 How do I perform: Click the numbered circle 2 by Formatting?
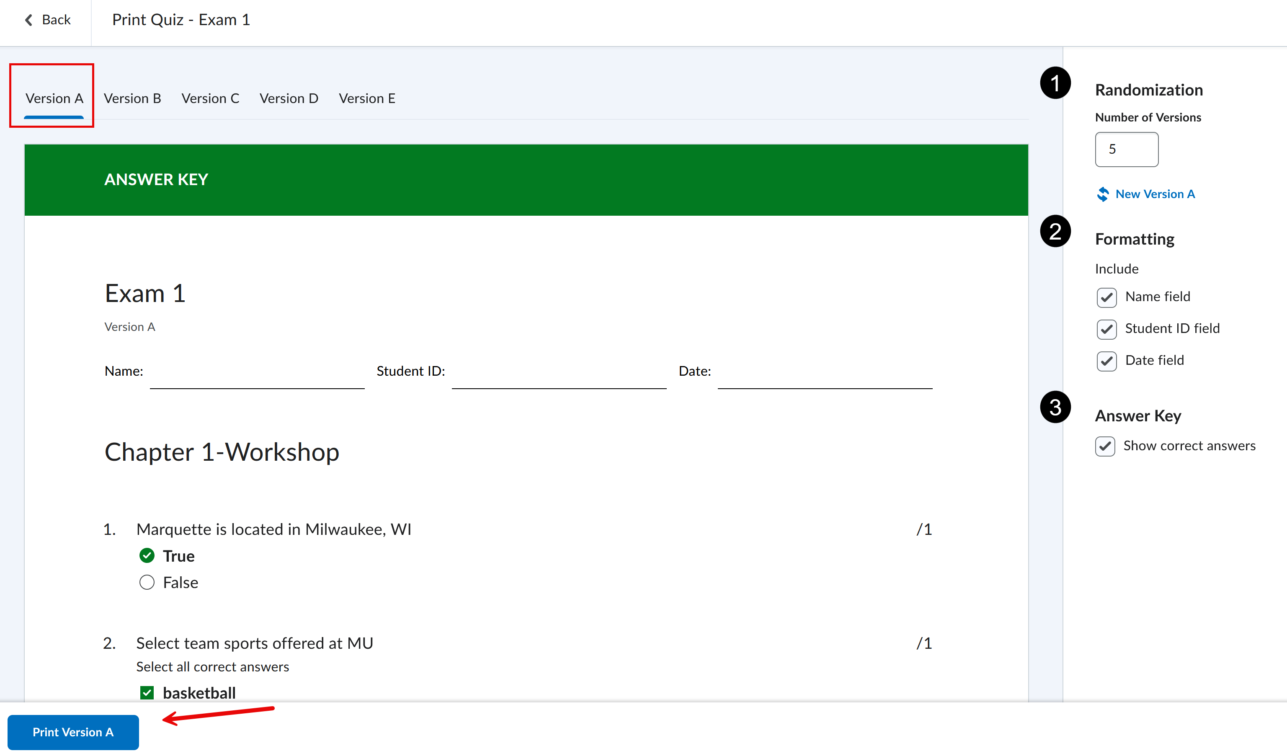click(x=1055, y=231)
